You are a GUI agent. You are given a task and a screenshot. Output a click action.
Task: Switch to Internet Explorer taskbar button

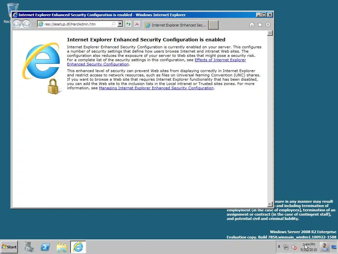(78, 247)
